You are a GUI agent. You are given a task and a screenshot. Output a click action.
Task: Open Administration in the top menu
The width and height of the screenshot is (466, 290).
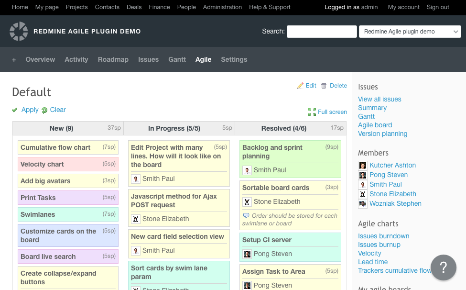tap(226, 7)
